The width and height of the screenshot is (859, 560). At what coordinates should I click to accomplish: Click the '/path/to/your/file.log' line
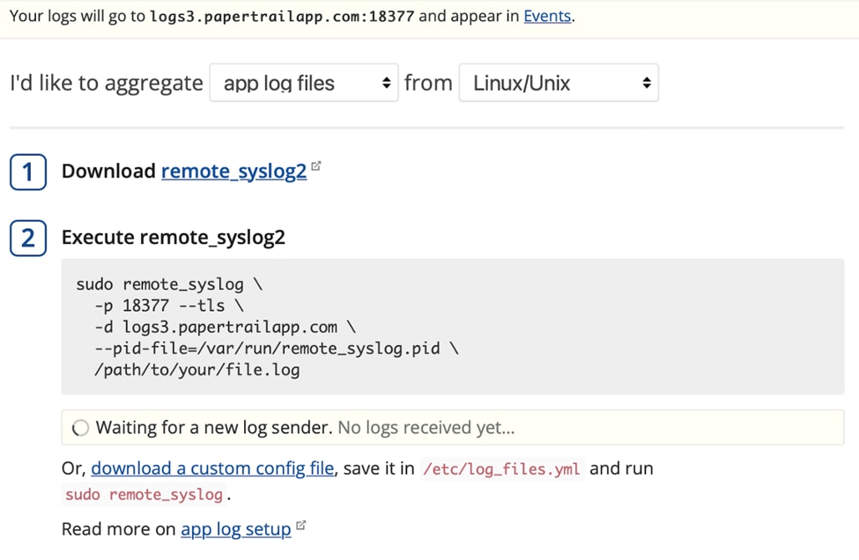(x=197, y=370)
